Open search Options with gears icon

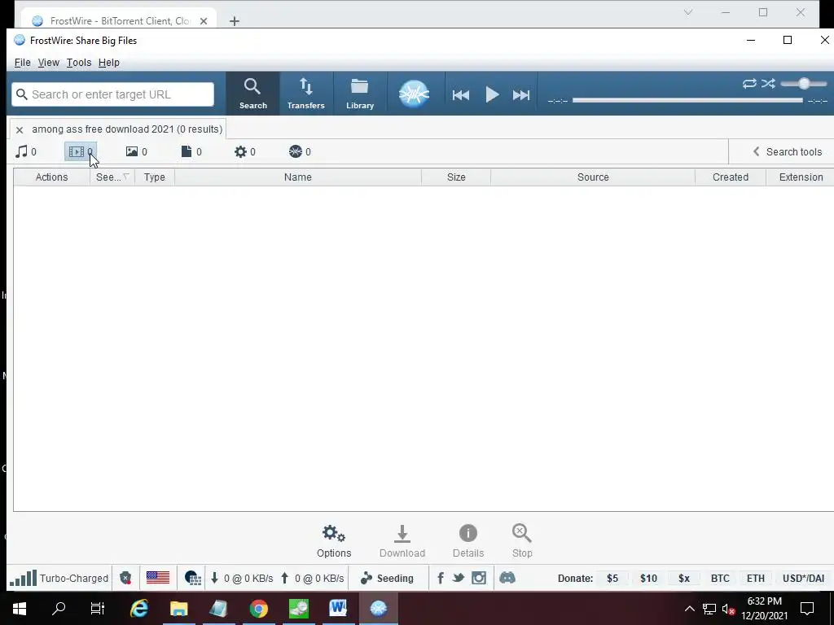[334, 541]
